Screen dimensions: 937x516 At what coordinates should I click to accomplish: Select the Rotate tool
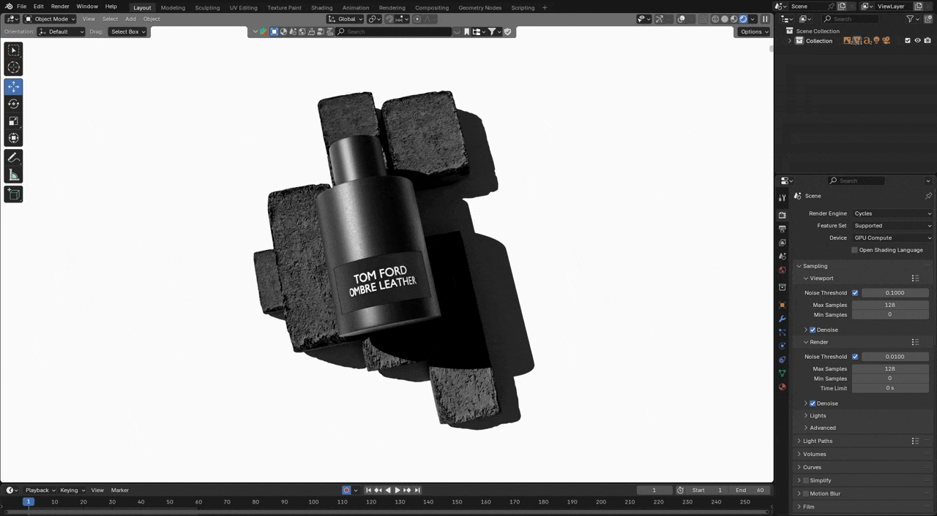pos(13,104)
